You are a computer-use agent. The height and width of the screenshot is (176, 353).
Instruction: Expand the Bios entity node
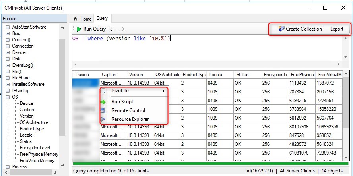[x=8, y=33]
